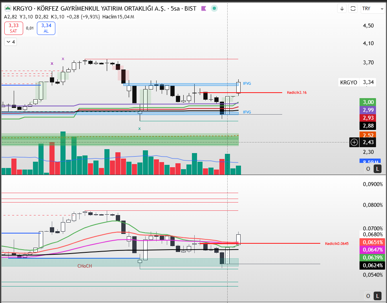Toggle the upper pane L log-scale button
The image size is (387, 303).
(x=377, y=169)
